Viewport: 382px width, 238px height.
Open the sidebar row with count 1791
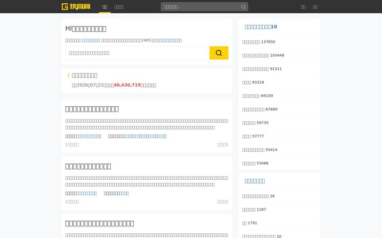(279, 223)
